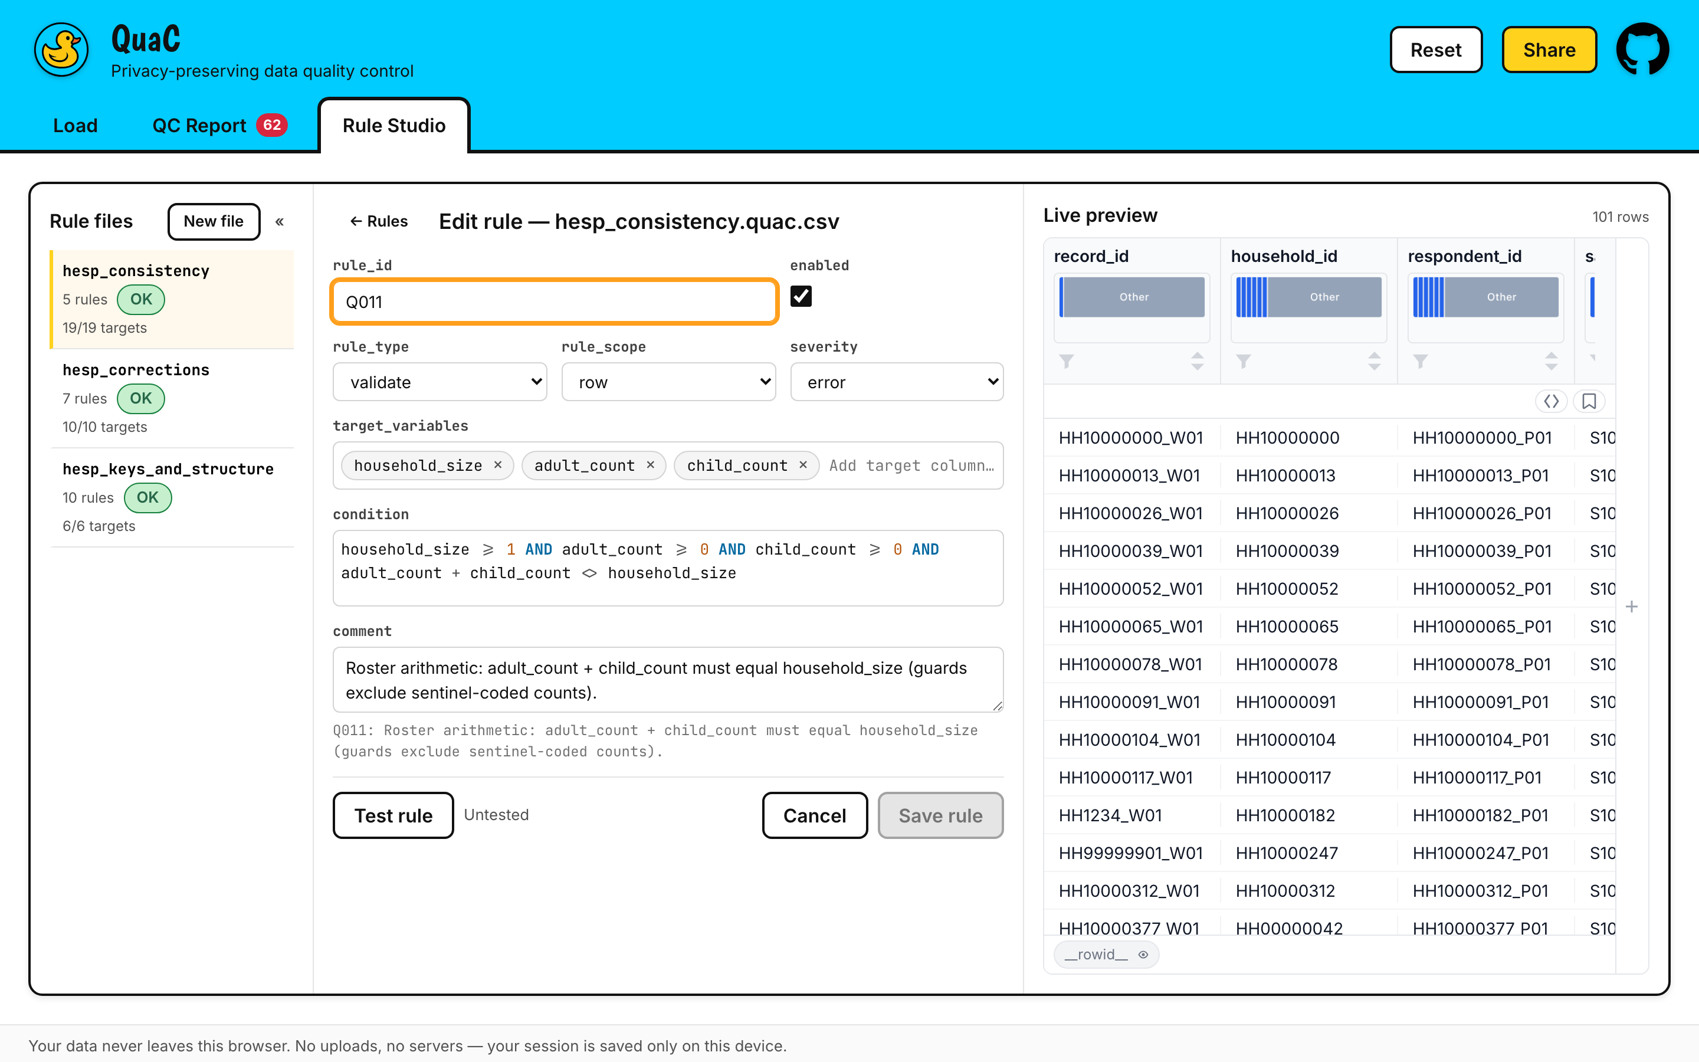This screenshot has height=1062, width=1699.
Task: Switch to the Load tab
Action: 75,126
